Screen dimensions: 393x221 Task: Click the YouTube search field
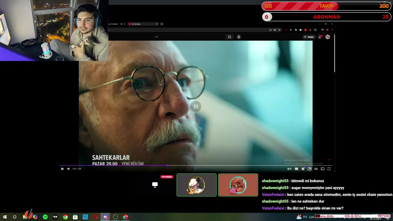pyautogui.click(x=189, y=37)
